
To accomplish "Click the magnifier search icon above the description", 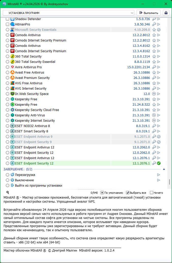I will tap(8, 193).
